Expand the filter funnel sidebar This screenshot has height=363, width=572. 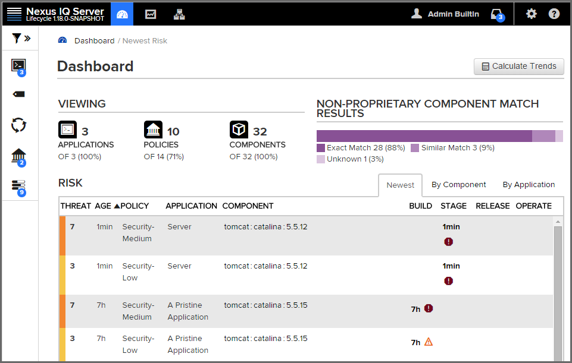pos(21,38)
